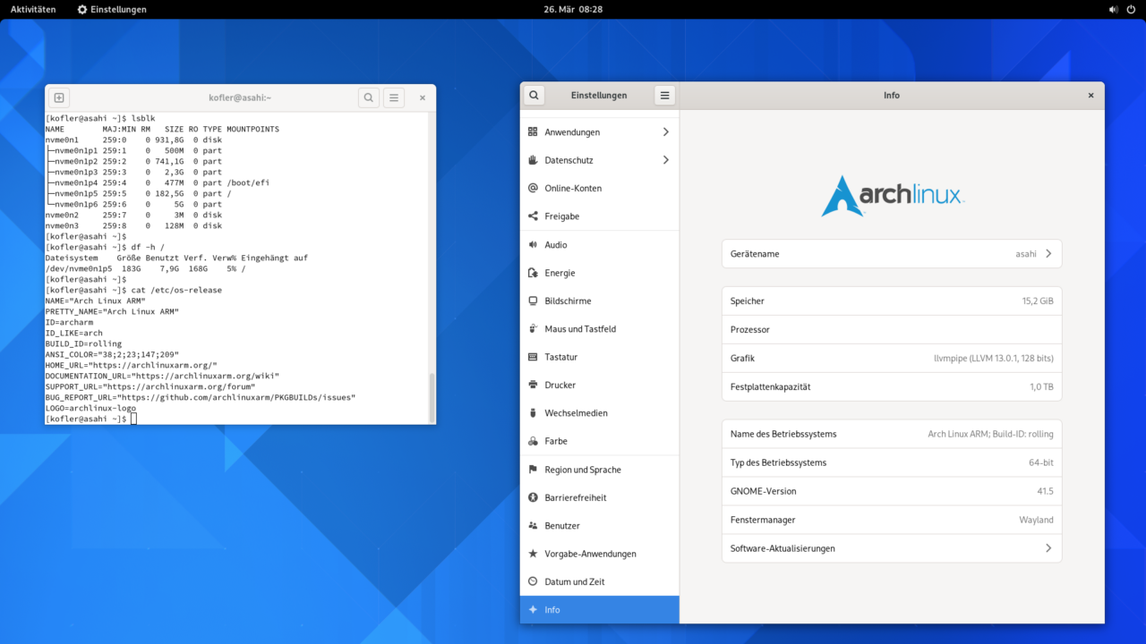The height and width of the screenshot is (644, 1146).
Task: Click the volume icon in top bar
Action: pos(1114,9)
